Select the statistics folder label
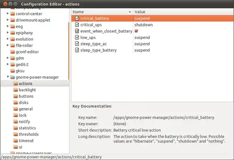 [27, 128]
